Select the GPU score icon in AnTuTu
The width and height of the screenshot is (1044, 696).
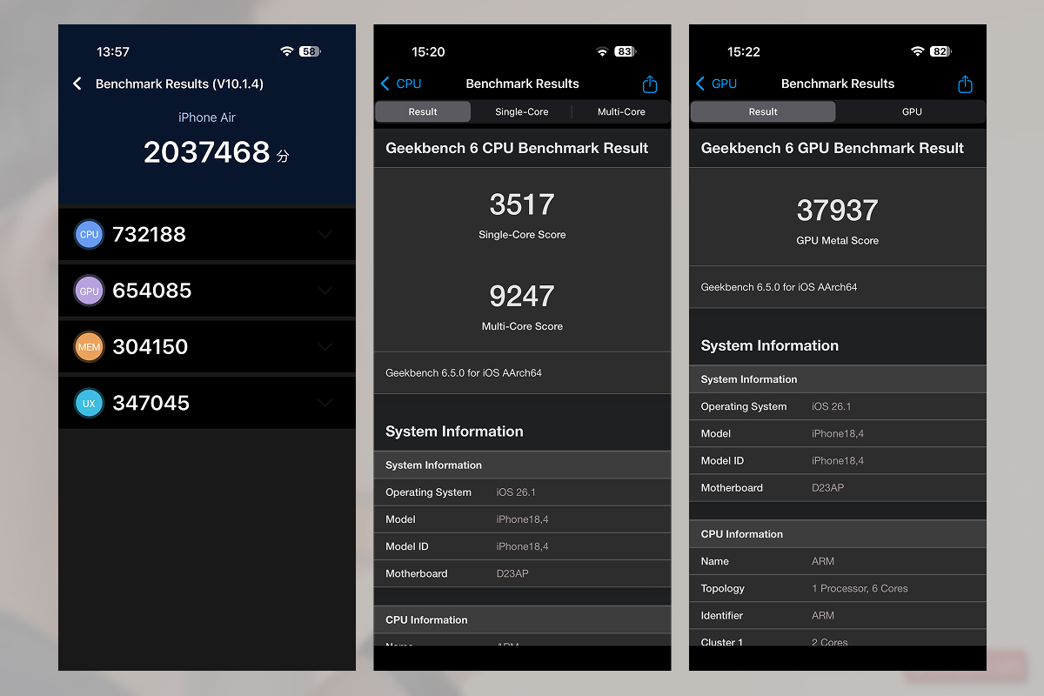tap(89, 290)
